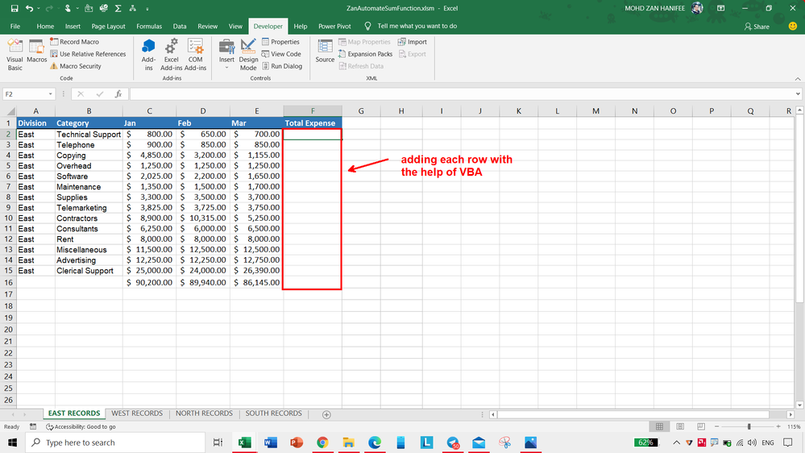Click Import in XML group

[413, 42]
